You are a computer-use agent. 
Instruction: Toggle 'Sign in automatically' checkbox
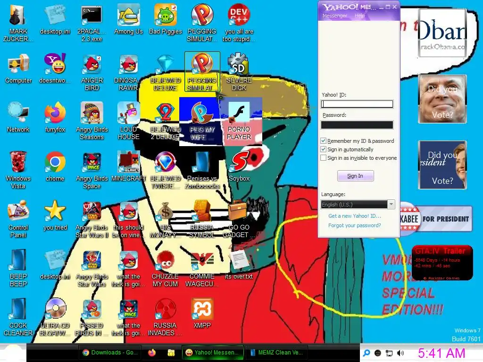(324, 149)
